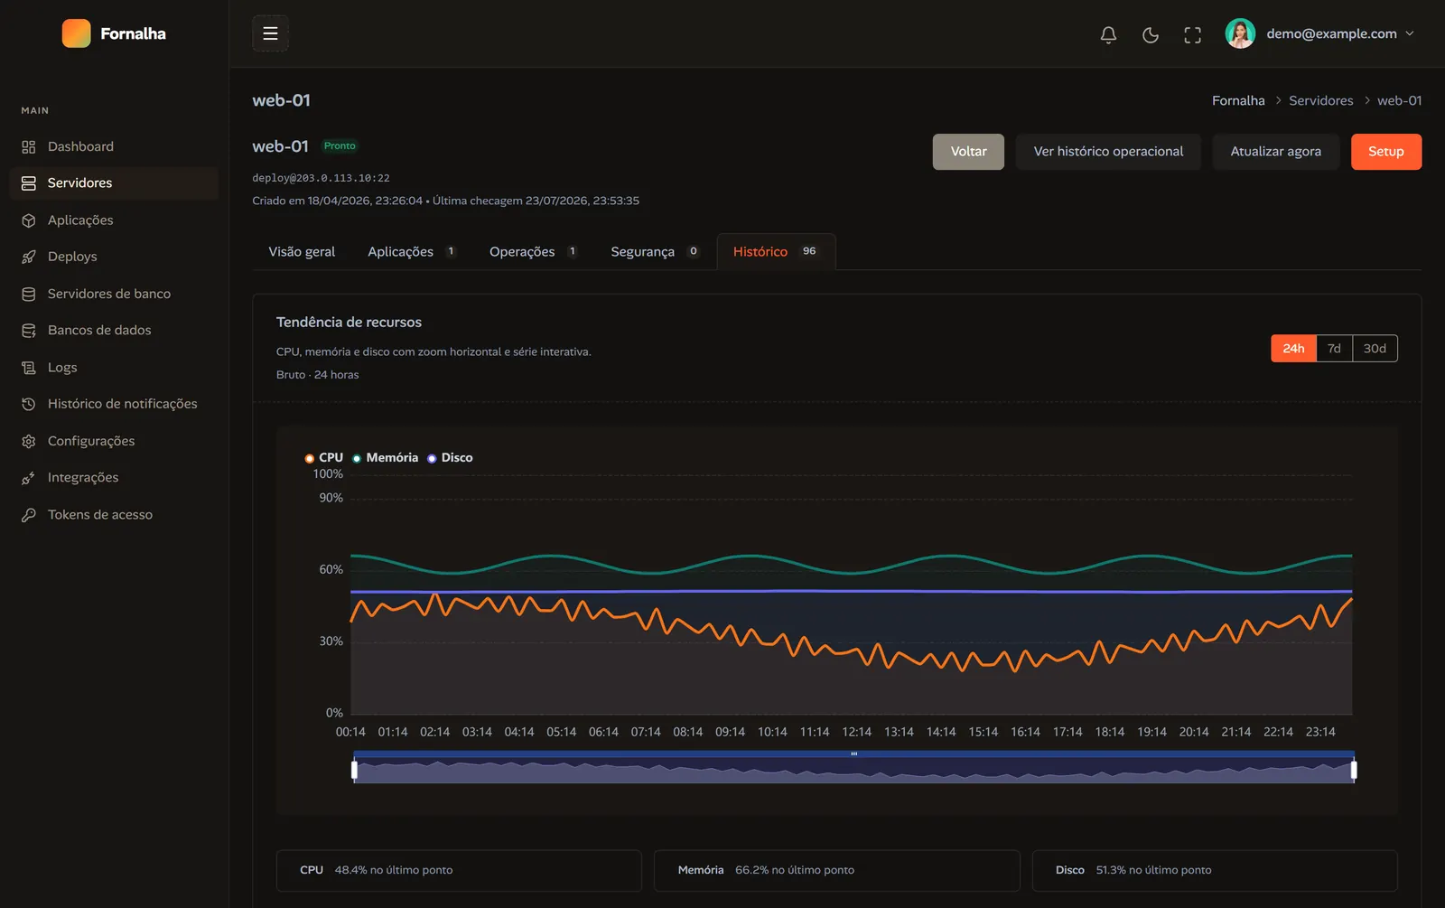Click the Servidores breadcrumb link

(1320, 100)
